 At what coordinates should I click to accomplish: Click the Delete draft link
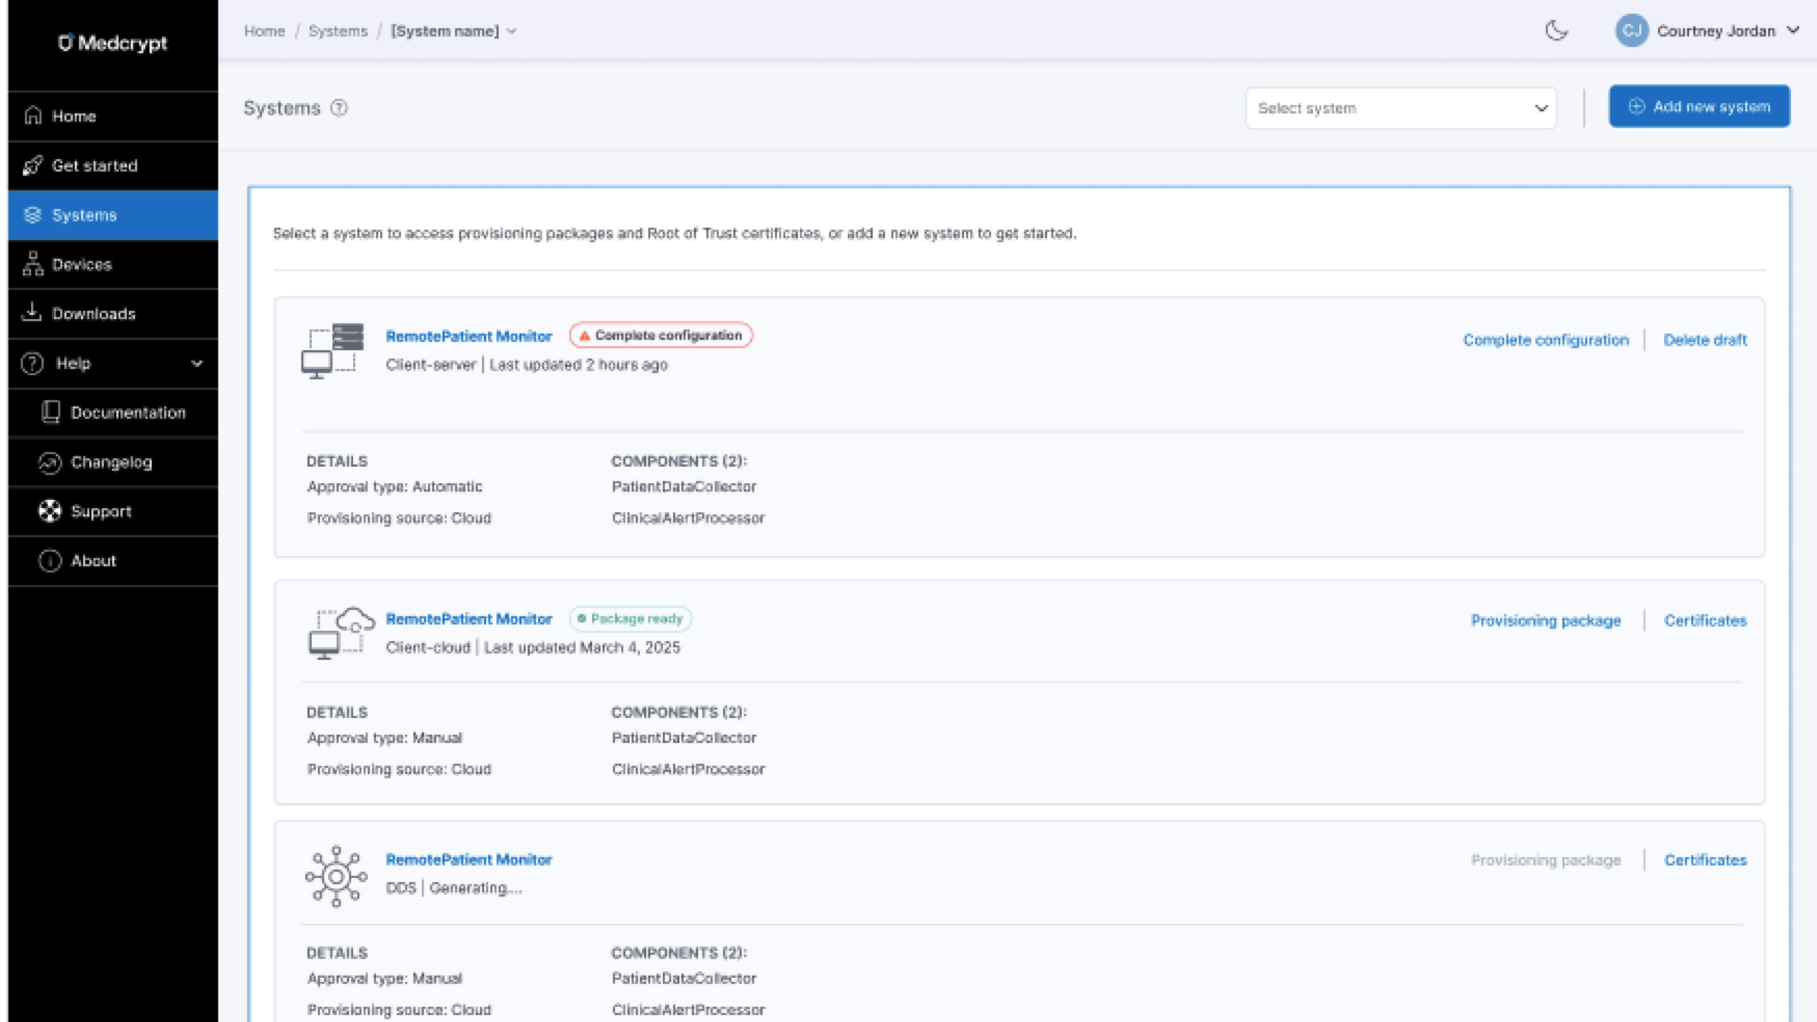point(1705,340)
